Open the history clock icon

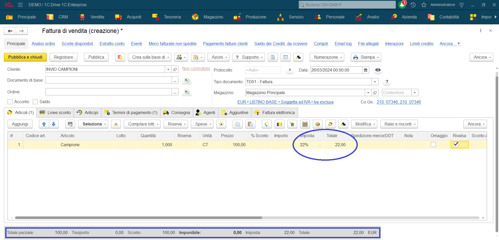[413, 5]
